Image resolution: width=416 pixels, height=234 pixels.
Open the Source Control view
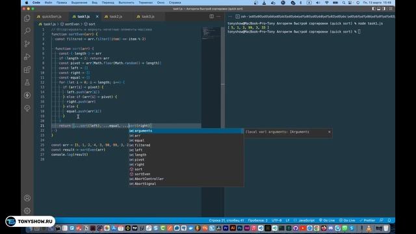point(27,44)
